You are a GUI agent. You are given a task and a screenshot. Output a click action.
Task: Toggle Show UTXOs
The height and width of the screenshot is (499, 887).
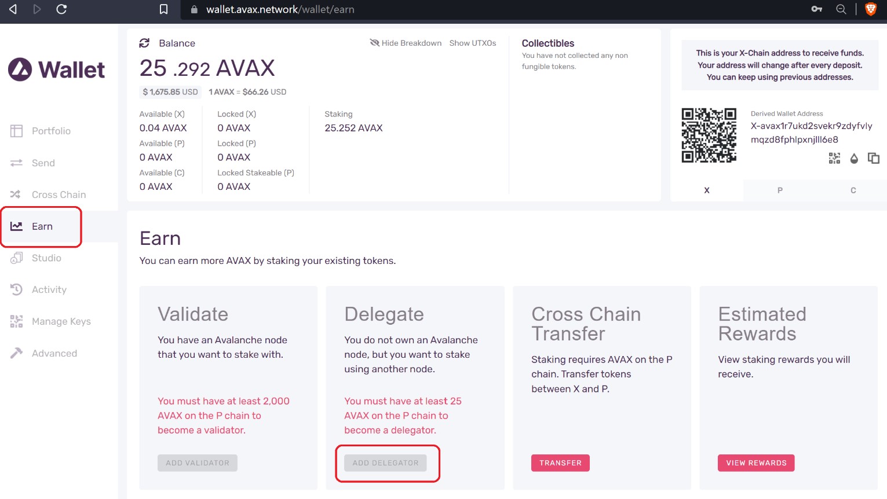[x=473, y=43]
